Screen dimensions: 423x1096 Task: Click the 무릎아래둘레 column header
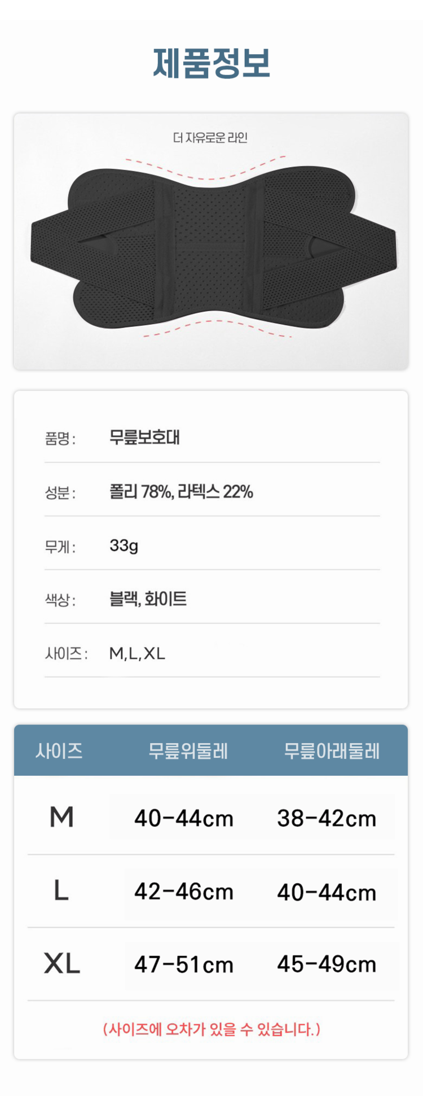332,751
